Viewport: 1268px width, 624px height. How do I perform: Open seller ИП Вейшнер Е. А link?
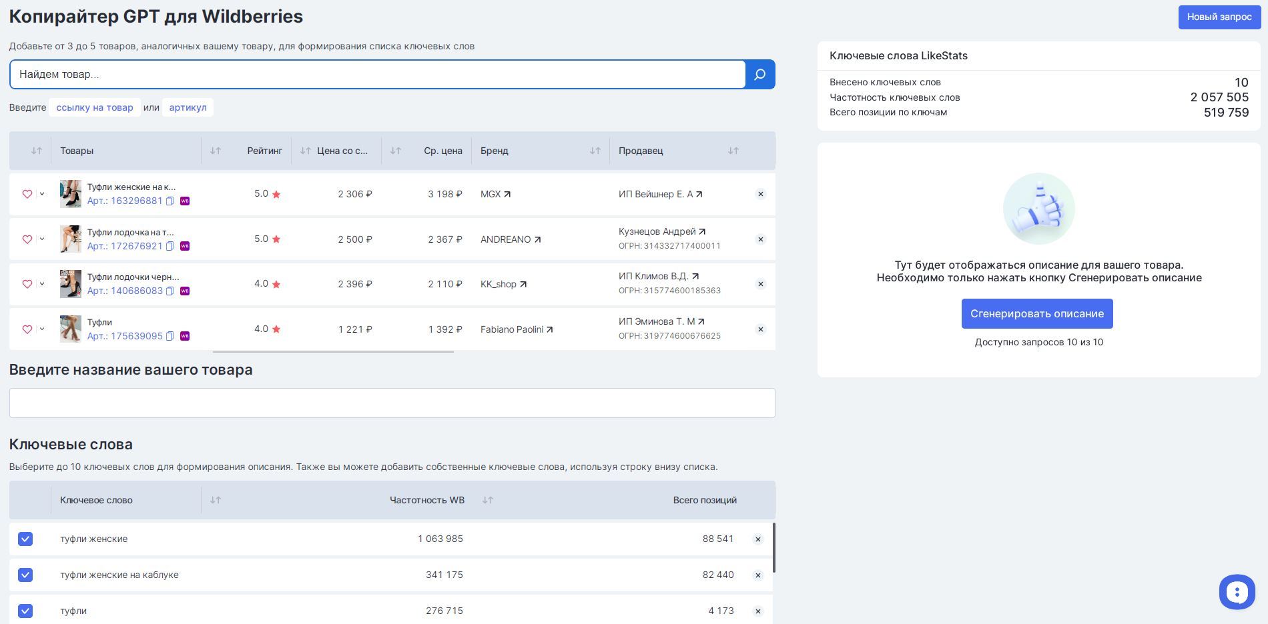(660, 194)
